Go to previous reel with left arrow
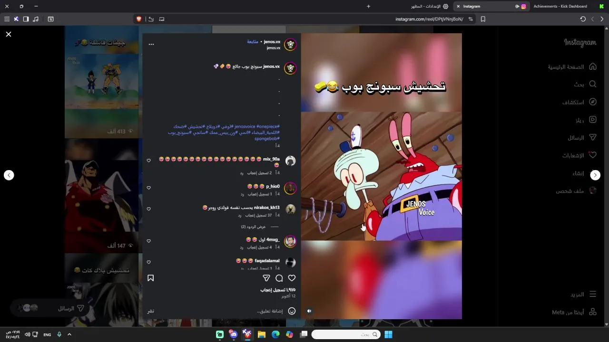Screen dimensions: 609x342 (9, 175)
